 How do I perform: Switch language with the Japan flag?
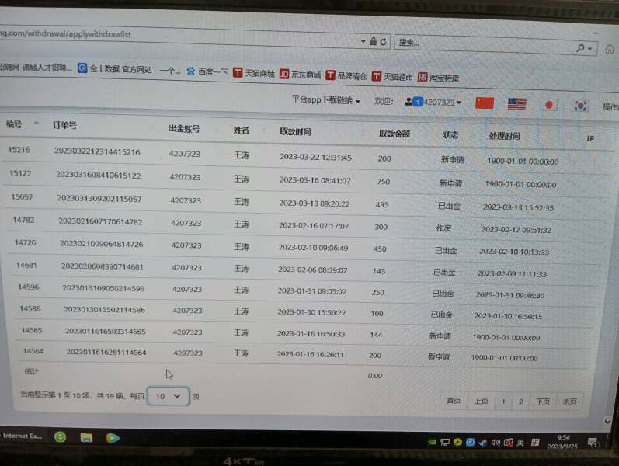549,105
